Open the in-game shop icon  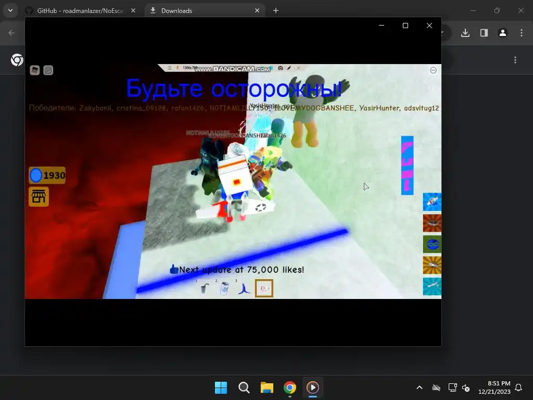click(x=39, y=196)
